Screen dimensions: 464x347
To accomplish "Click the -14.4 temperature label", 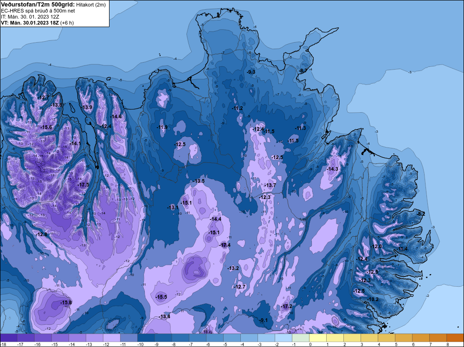I will (x=215, y=219).
